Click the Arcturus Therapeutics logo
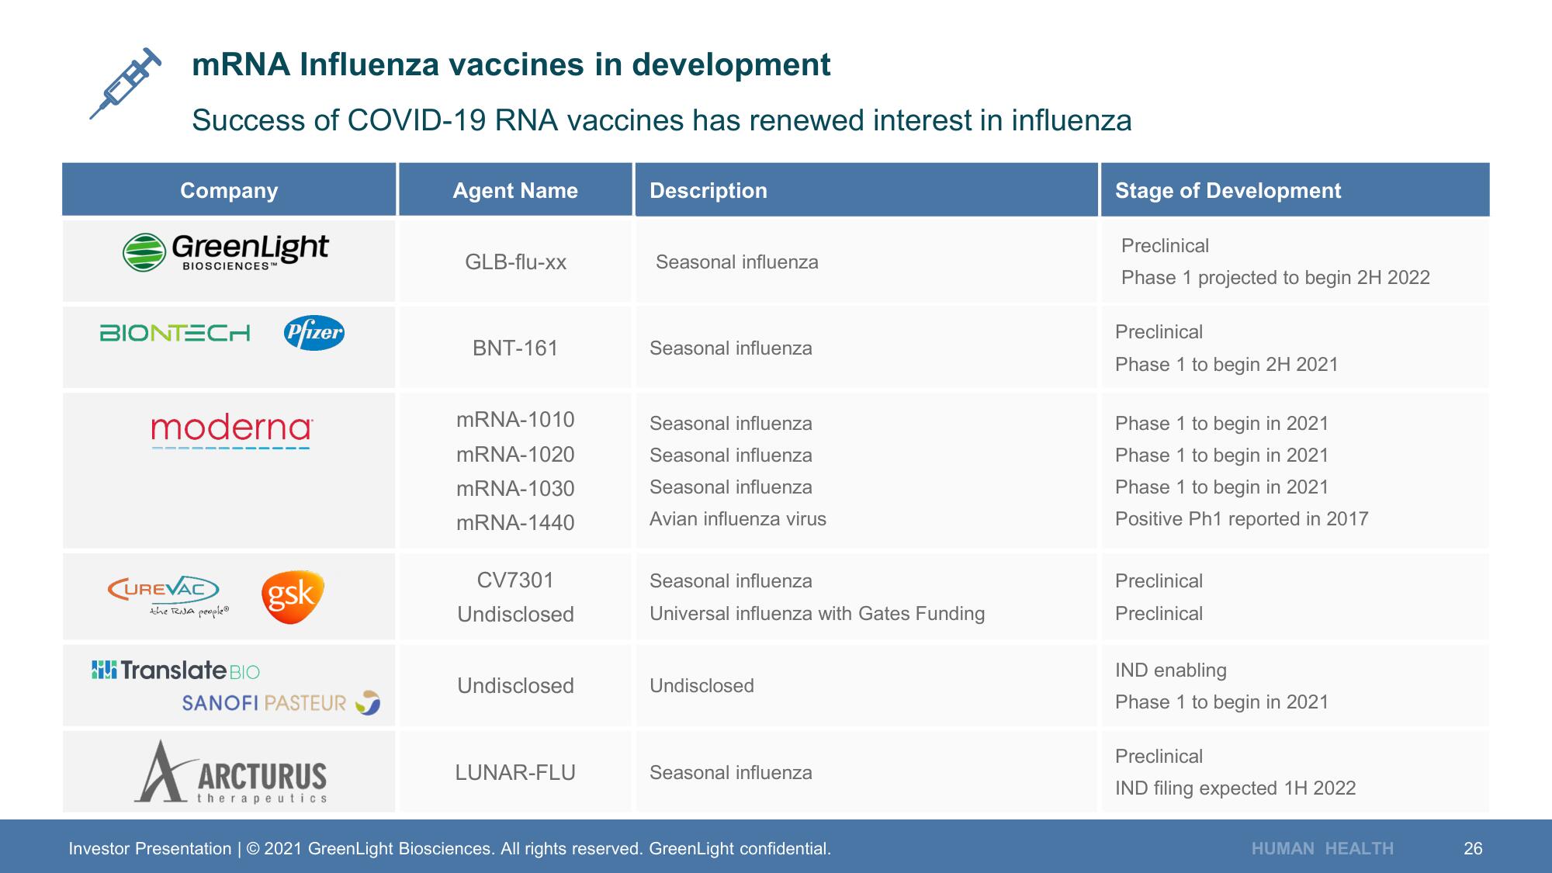Screen dimensions: 1552x873 [230, 771]
